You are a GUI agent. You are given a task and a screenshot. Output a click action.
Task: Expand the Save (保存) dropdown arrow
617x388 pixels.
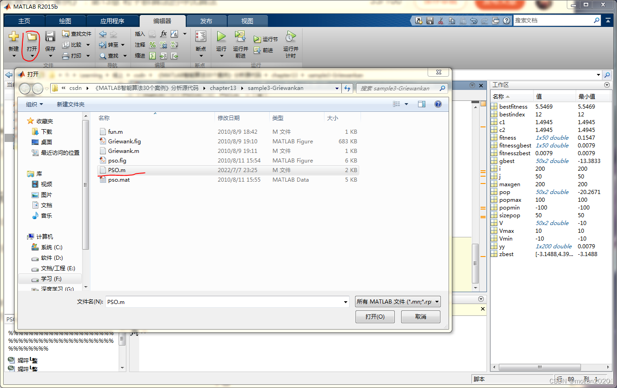click(50, 56)
